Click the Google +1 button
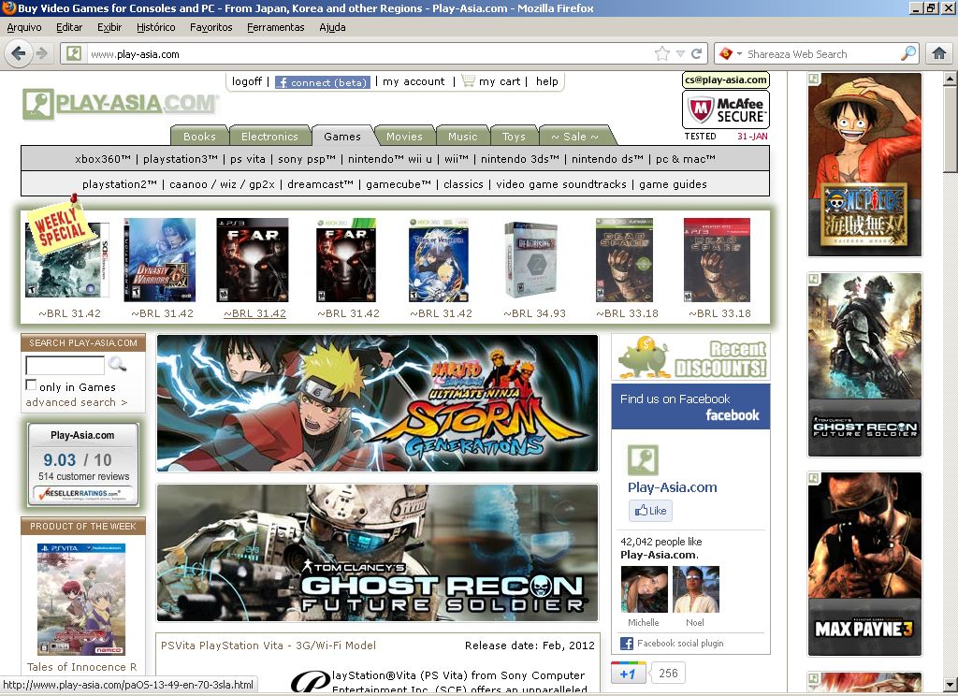This screenshot has height=696, width=958. coord(627,673)
